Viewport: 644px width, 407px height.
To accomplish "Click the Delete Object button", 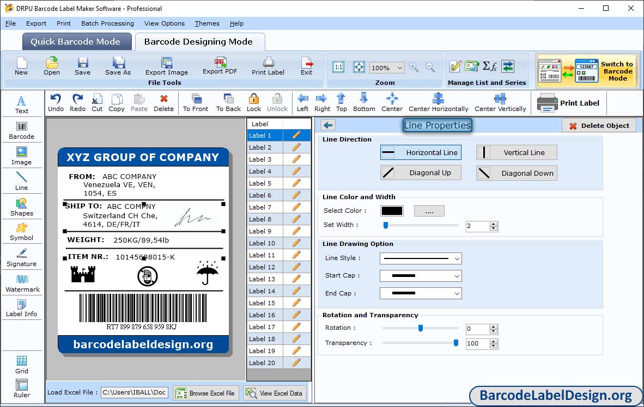I will [599, 126].
